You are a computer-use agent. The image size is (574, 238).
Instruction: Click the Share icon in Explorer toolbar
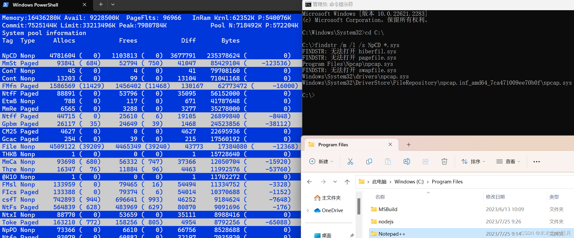point(426,161)
